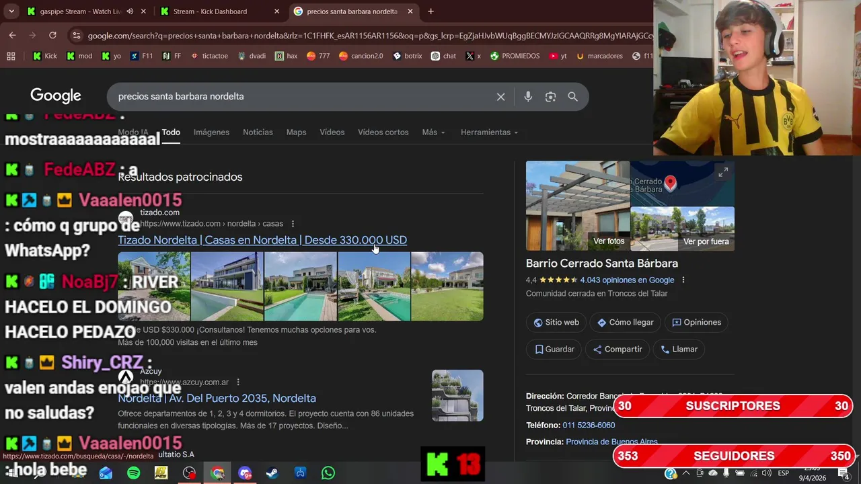Open the marcadores bookmark folder
Viewport: 861px width, 484px height.
[600, 56]
